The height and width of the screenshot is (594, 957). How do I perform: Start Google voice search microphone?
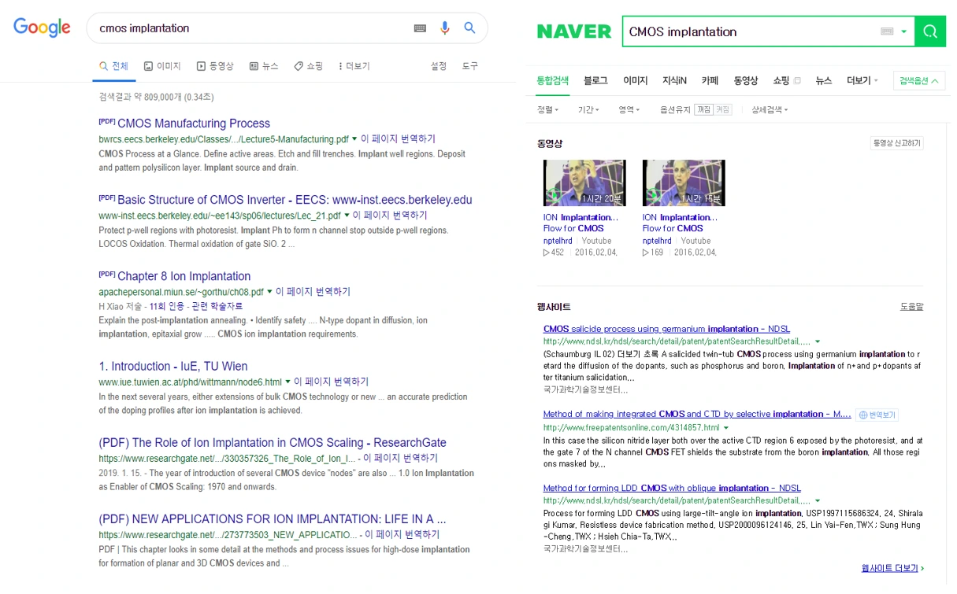tap(445, 28)
